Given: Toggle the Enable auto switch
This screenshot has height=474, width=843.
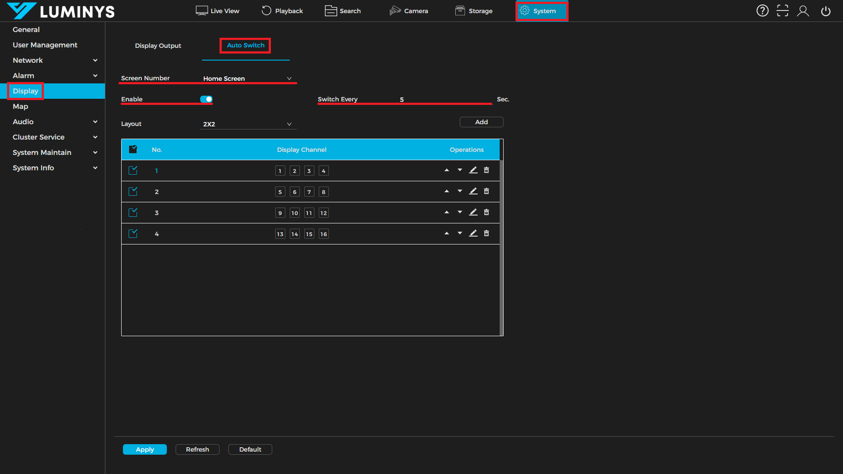Looking at the screenshot, I should click(206, 99).
